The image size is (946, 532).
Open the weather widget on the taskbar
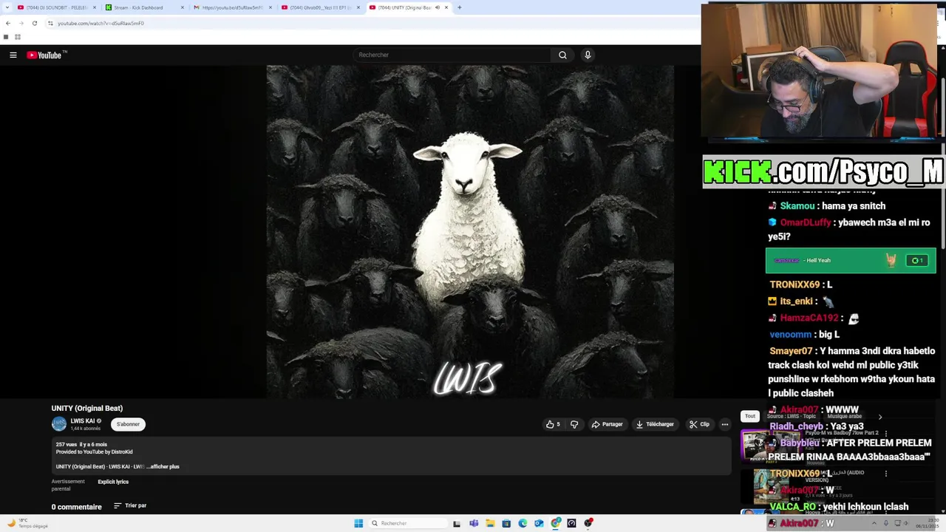click(28, 523)
